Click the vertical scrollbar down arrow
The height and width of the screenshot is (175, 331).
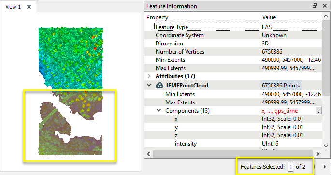[326, 146]
